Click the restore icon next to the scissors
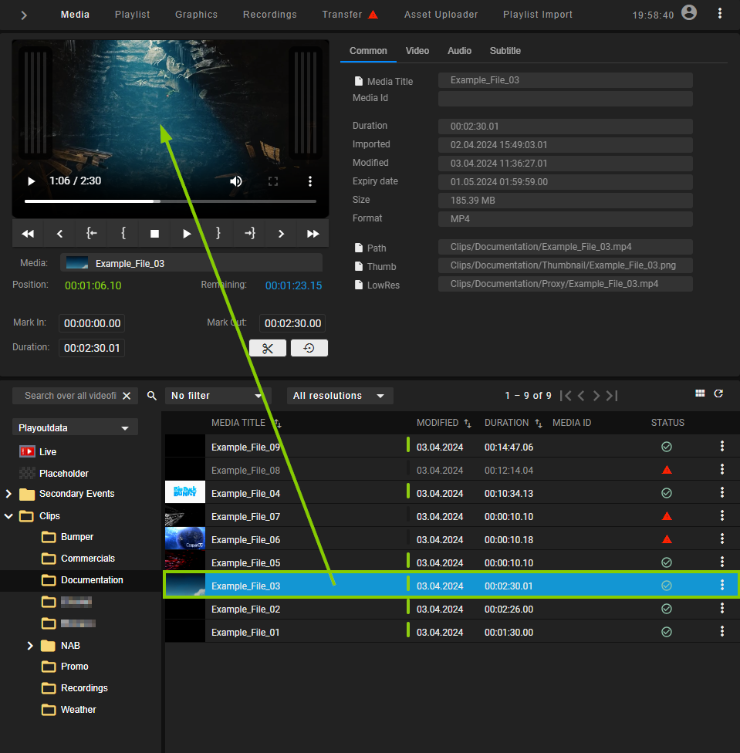 coord(309,348)
